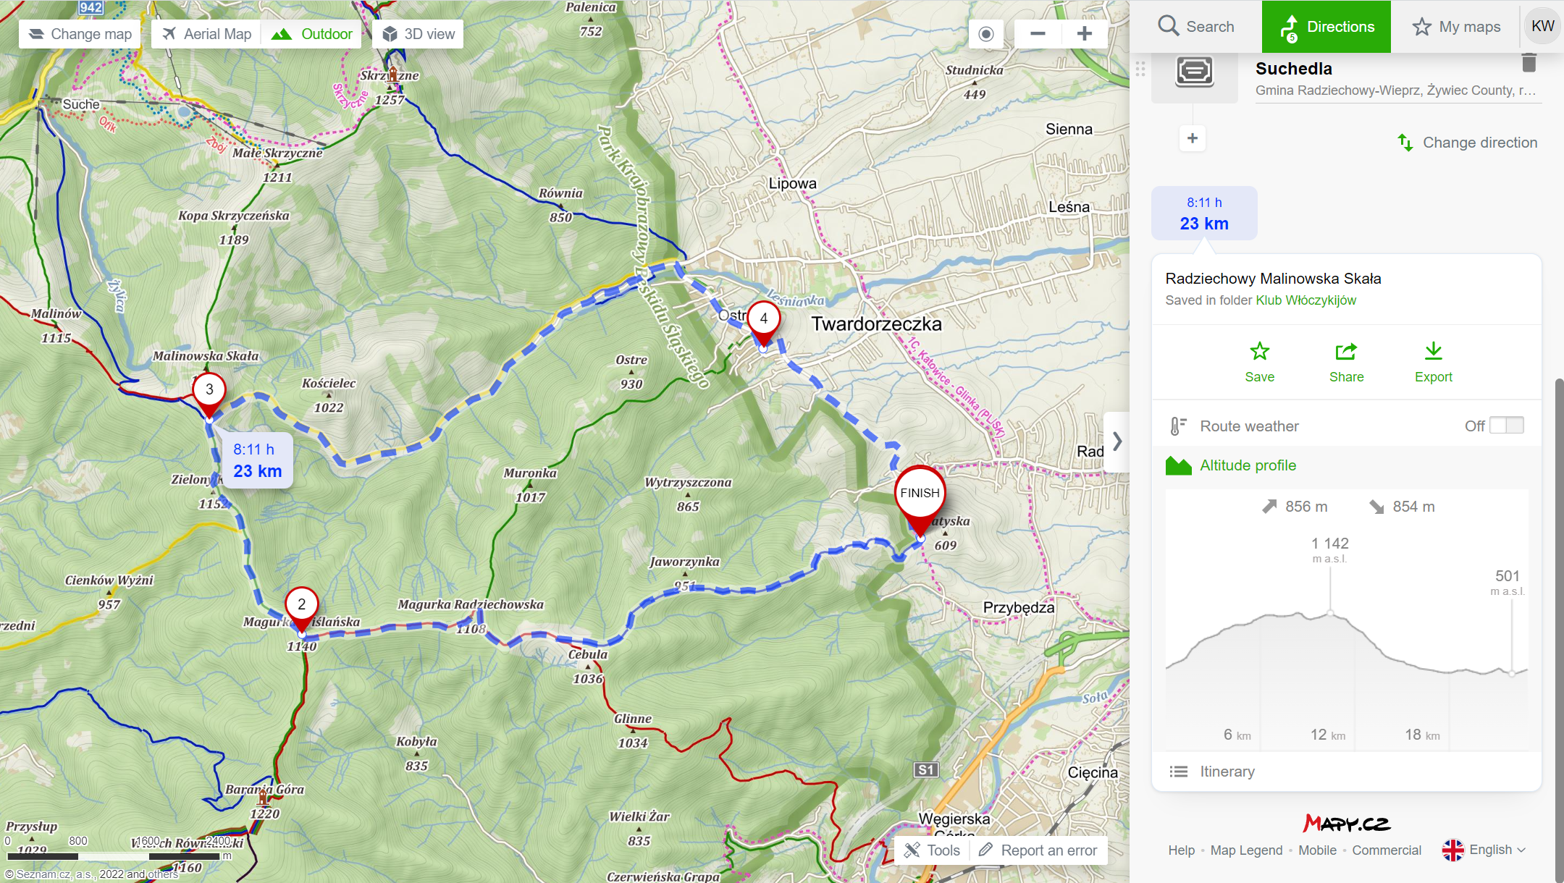Image resolution: width=1564 pixels, height=883 pixels.
Task: Click the route info bubble on map
Action: tap(257, 460)
